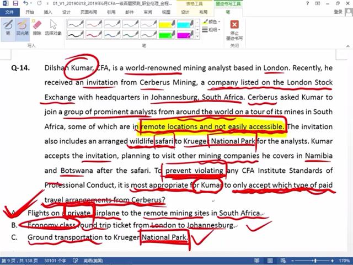The height and width of the screenshot is (265, 353).
Task: Open the 颜色 pen color dropdown
Action: coord(211,22)
